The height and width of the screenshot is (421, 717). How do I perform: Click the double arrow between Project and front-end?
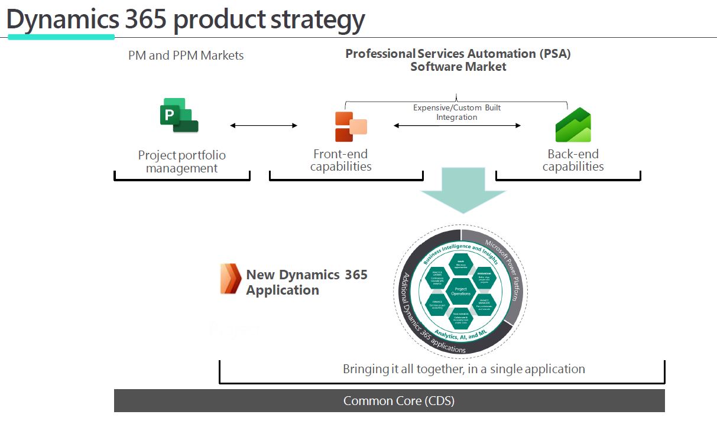(x=264, y=125)
